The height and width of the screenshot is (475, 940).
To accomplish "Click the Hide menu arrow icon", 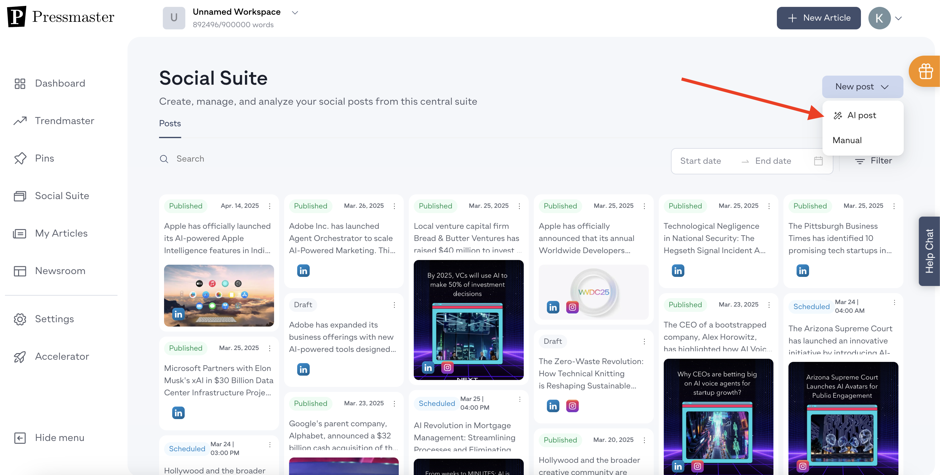I will click(20, 438).
